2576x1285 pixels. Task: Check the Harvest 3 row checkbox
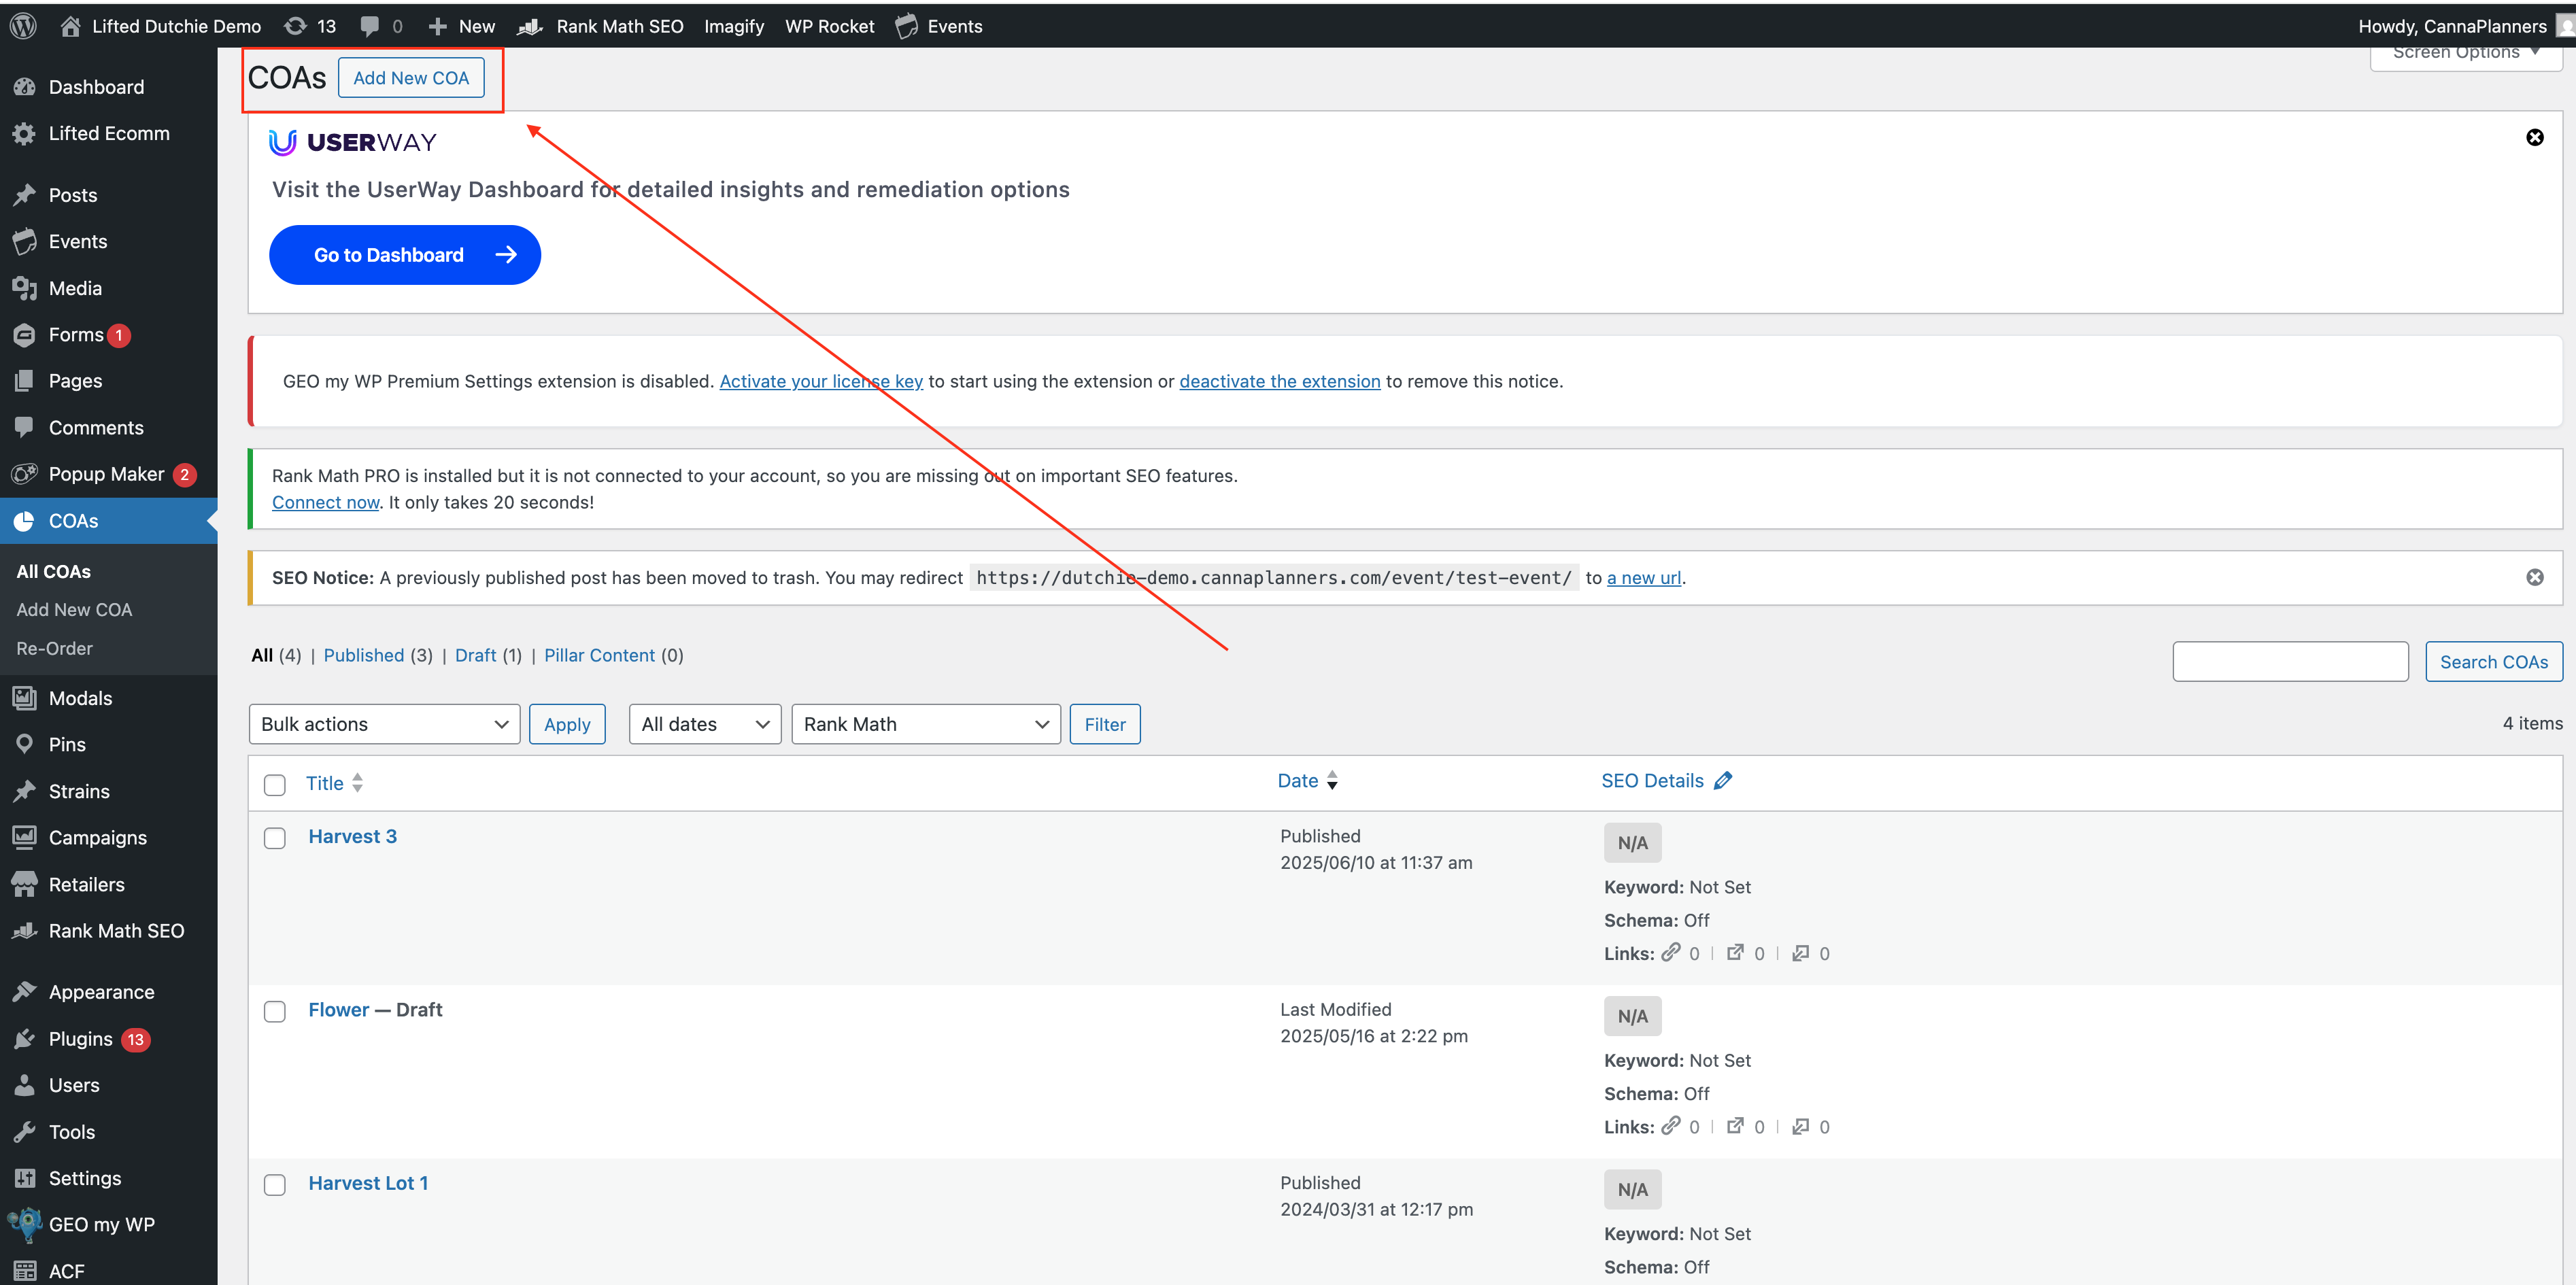pyautogui.click(x=275, y=838)
